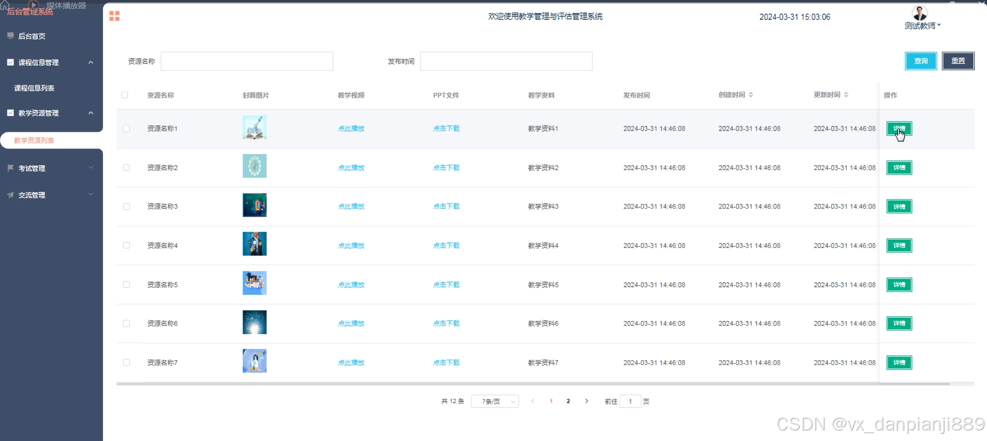The width and height of the screenshot is (987, 441).
Task: Go to next page arrow
Action: pyautogui.click(x=586, y=401)
